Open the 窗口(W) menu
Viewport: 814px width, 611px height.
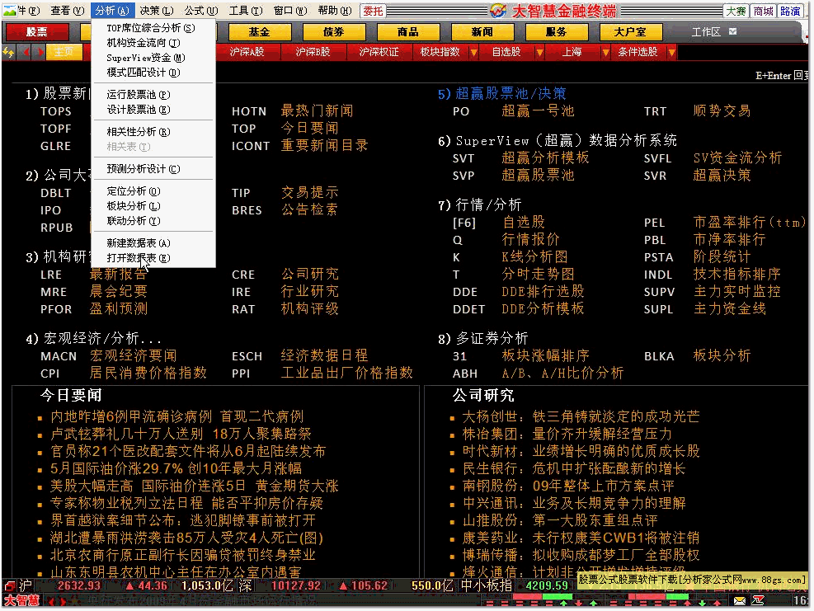(290, 11)
